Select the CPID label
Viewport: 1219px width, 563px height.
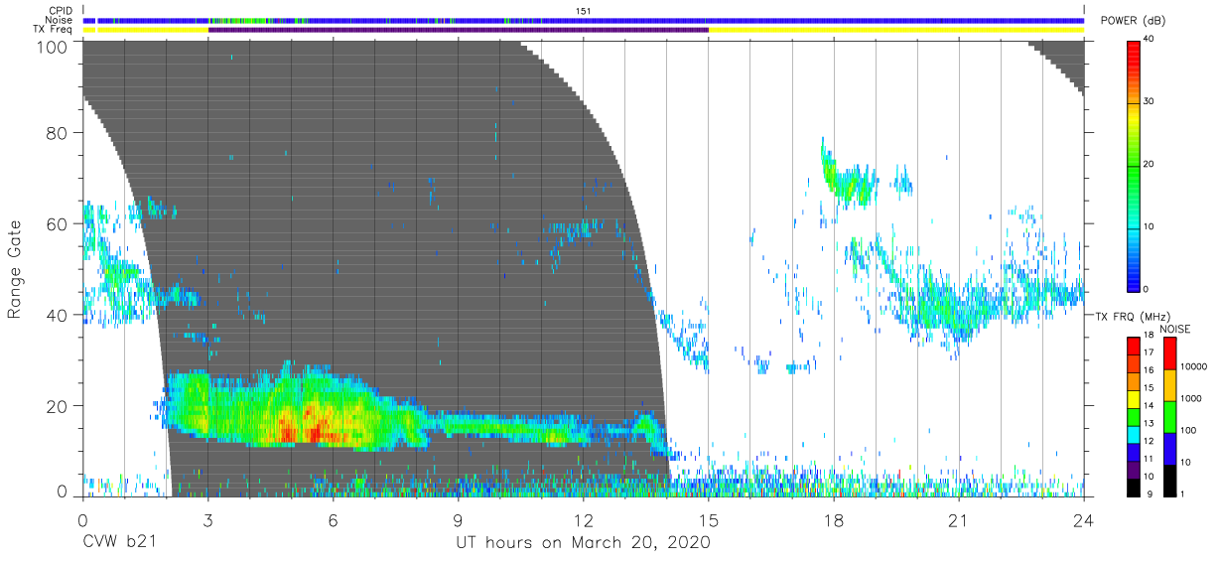click(x=61, y=11)
